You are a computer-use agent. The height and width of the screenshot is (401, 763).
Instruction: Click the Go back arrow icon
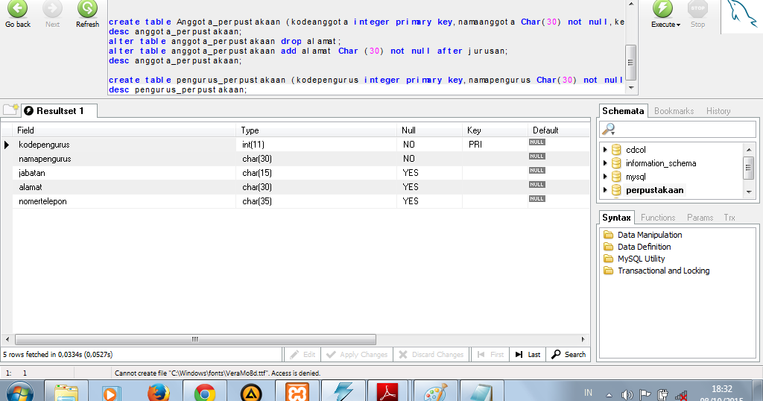tap(18, 8)
